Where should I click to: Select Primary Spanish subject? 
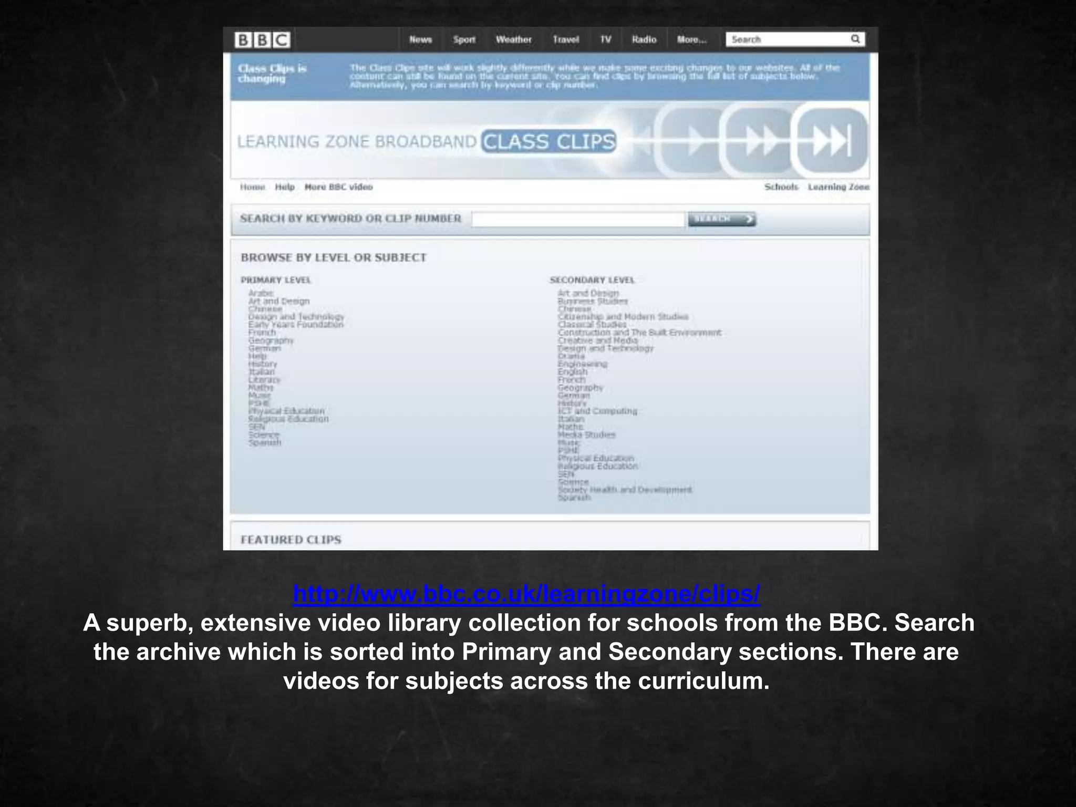tap(265, 442)
